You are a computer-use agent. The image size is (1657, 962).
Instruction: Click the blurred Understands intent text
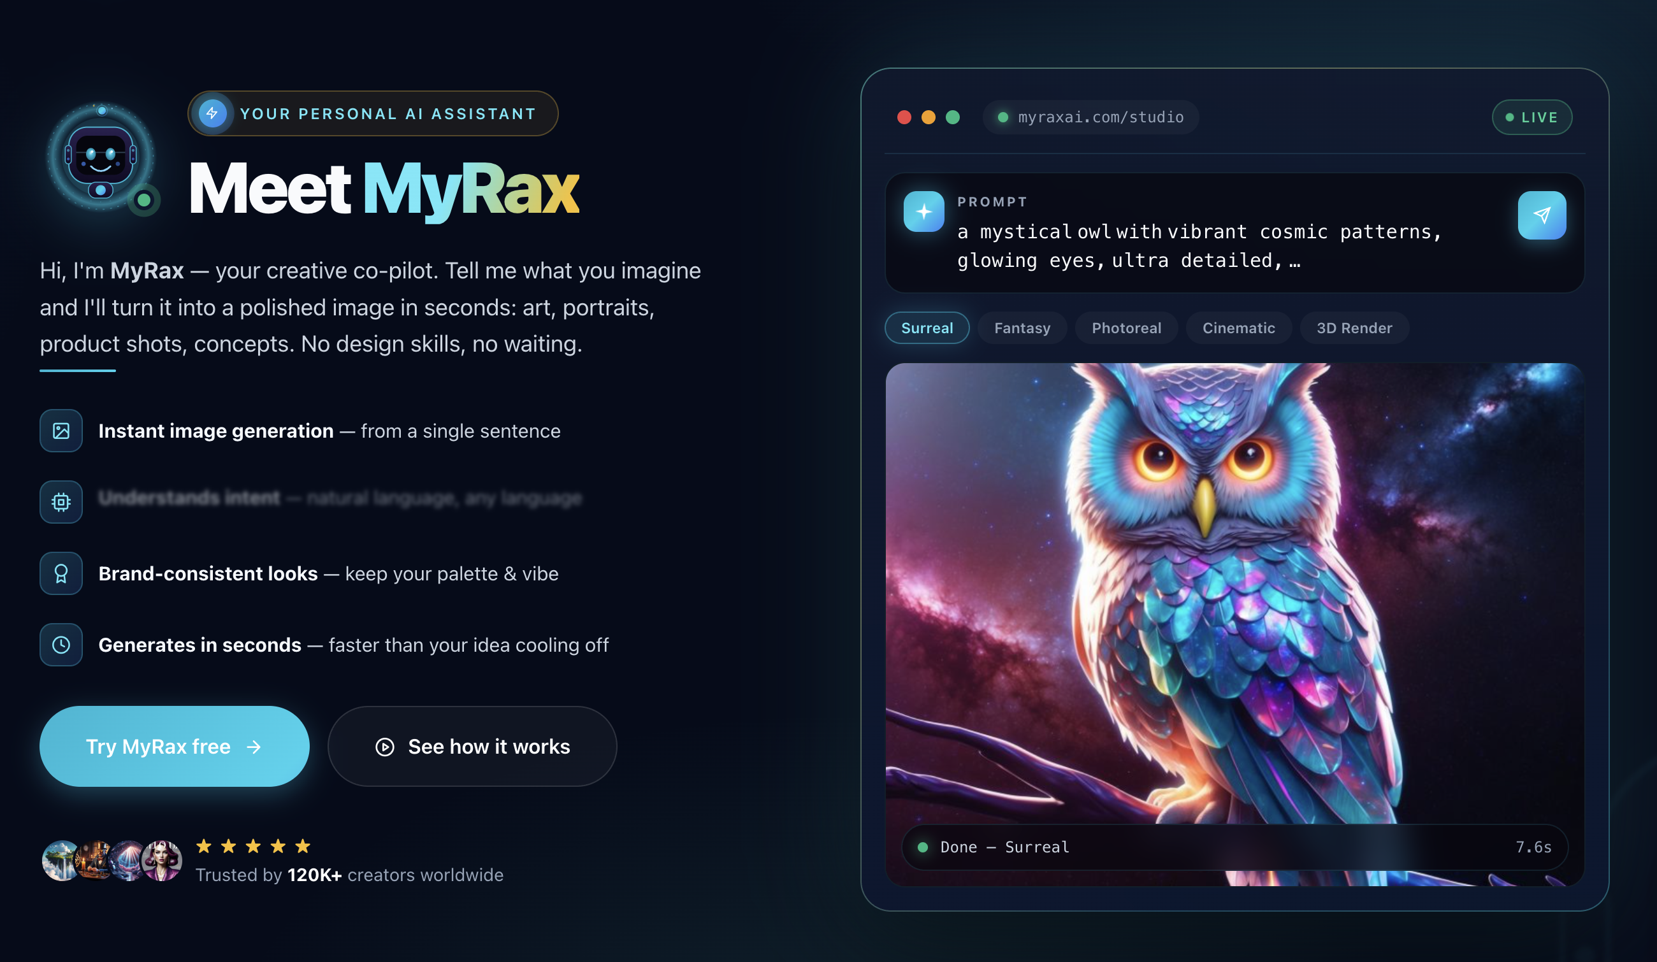click(340, 498)
